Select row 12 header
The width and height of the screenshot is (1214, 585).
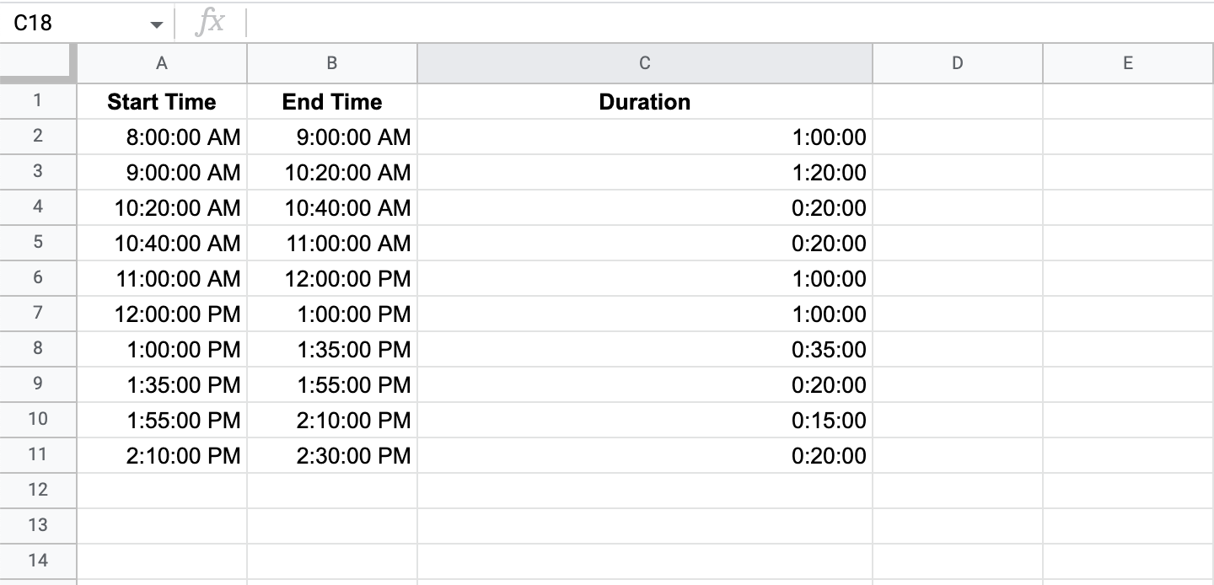(38, 491)
